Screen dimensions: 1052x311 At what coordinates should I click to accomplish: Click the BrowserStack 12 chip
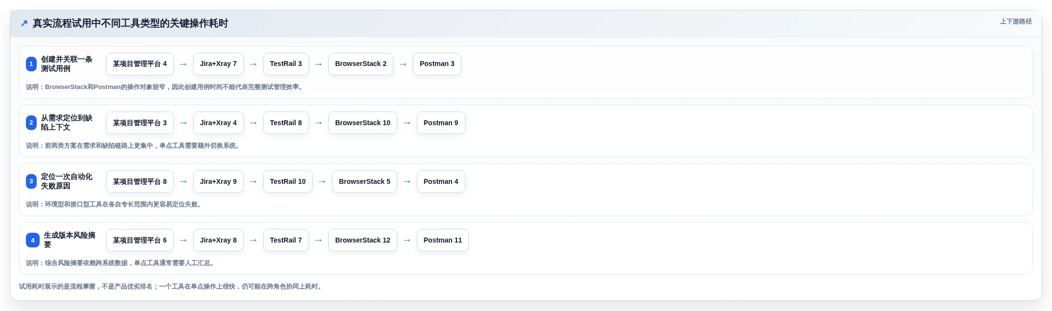(x=363, y=240)
